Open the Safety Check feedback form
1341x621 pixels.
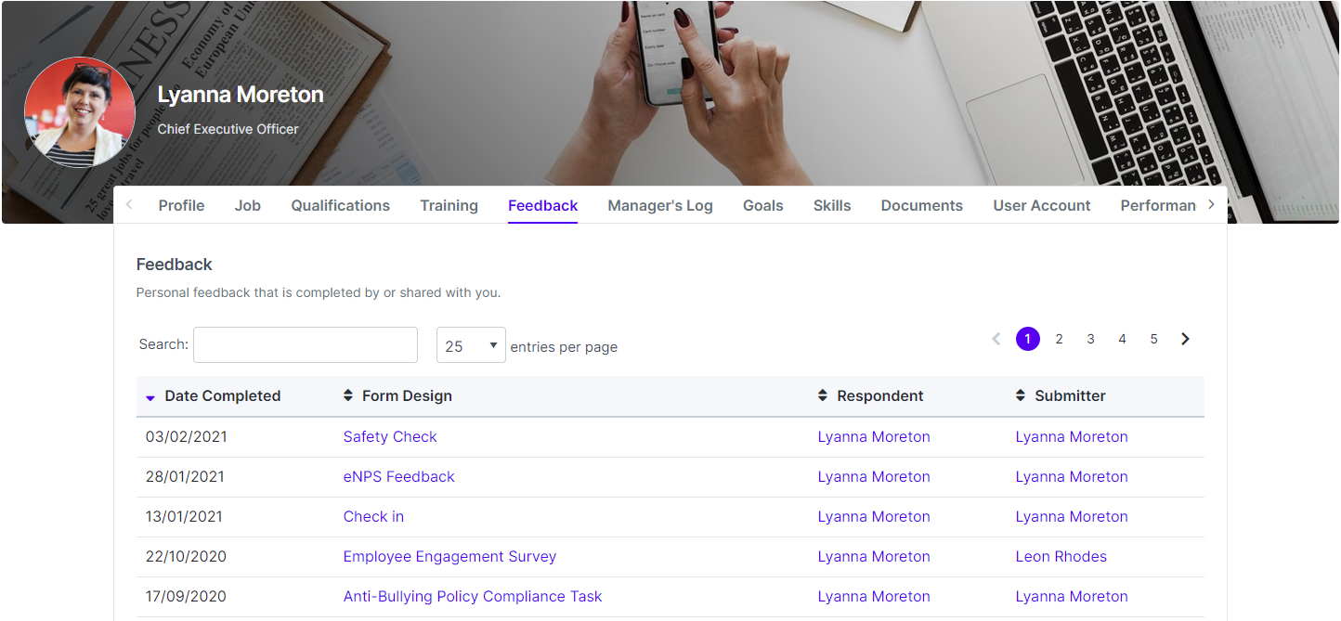coord(390,437)
